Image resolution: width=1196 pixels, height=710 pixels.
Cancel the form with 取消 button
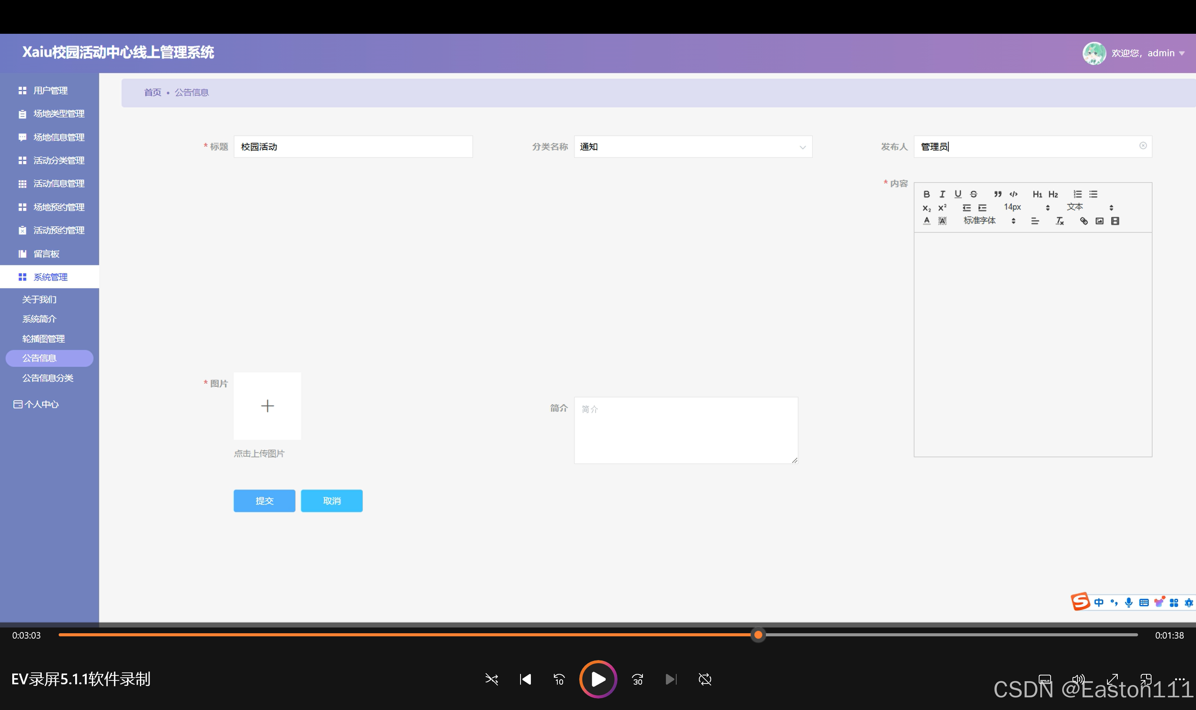(331, 500)
